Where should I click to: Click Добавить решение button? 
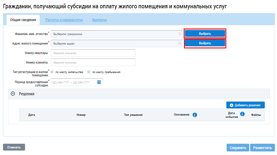click(x=245, y=105)
